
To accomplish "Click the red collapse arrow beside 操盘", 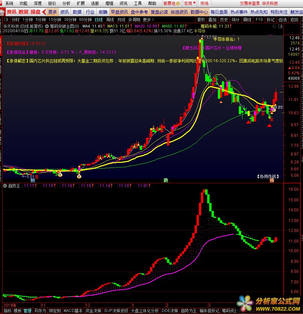I will 44,12.
